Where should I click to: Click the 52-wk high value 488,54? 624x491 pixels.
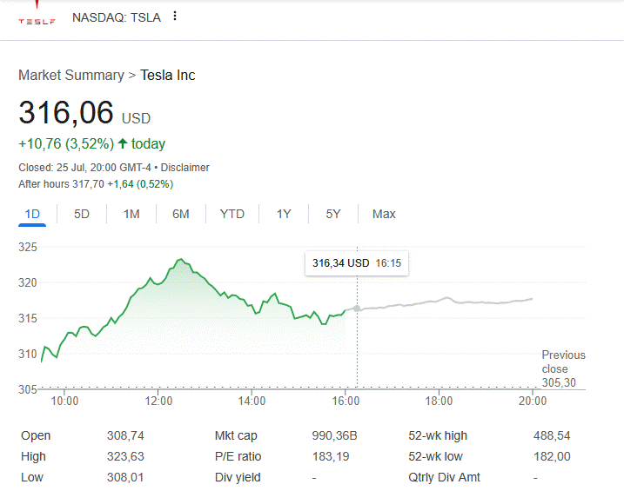point(552,435)
